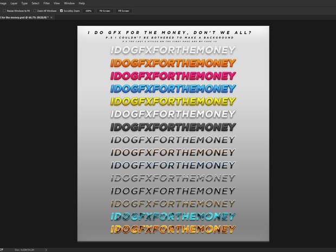Open the View menu

pyautogui.click(x=56, y=3)
